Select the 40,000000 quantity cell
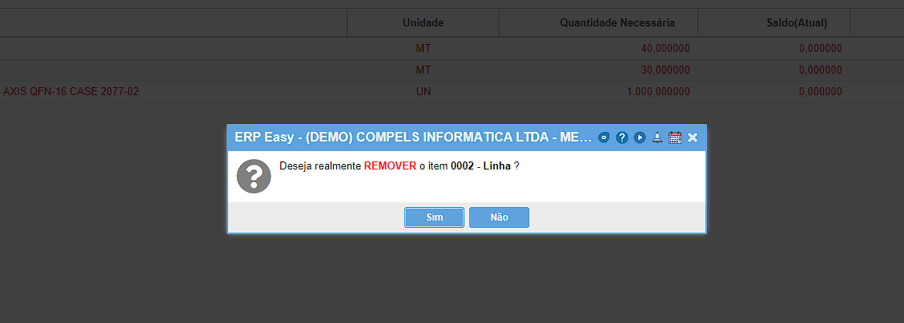904x323 pixels. point(665,48)
